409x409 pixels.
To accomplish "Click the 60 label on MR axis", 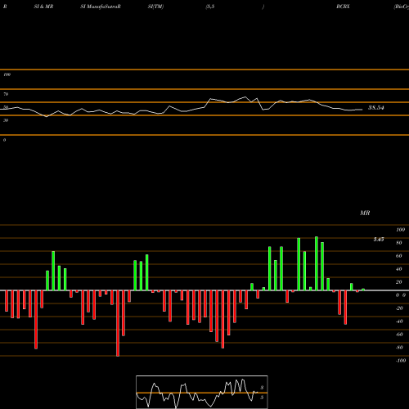I will click(x=399, y=256).
